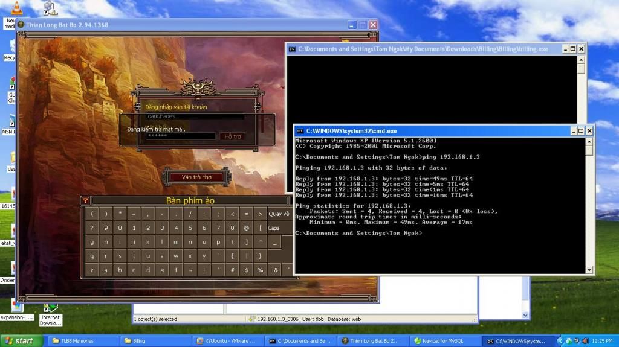Click the cmd.exe scrollbar down arrow
619x347 pixels.
[589, 270]
